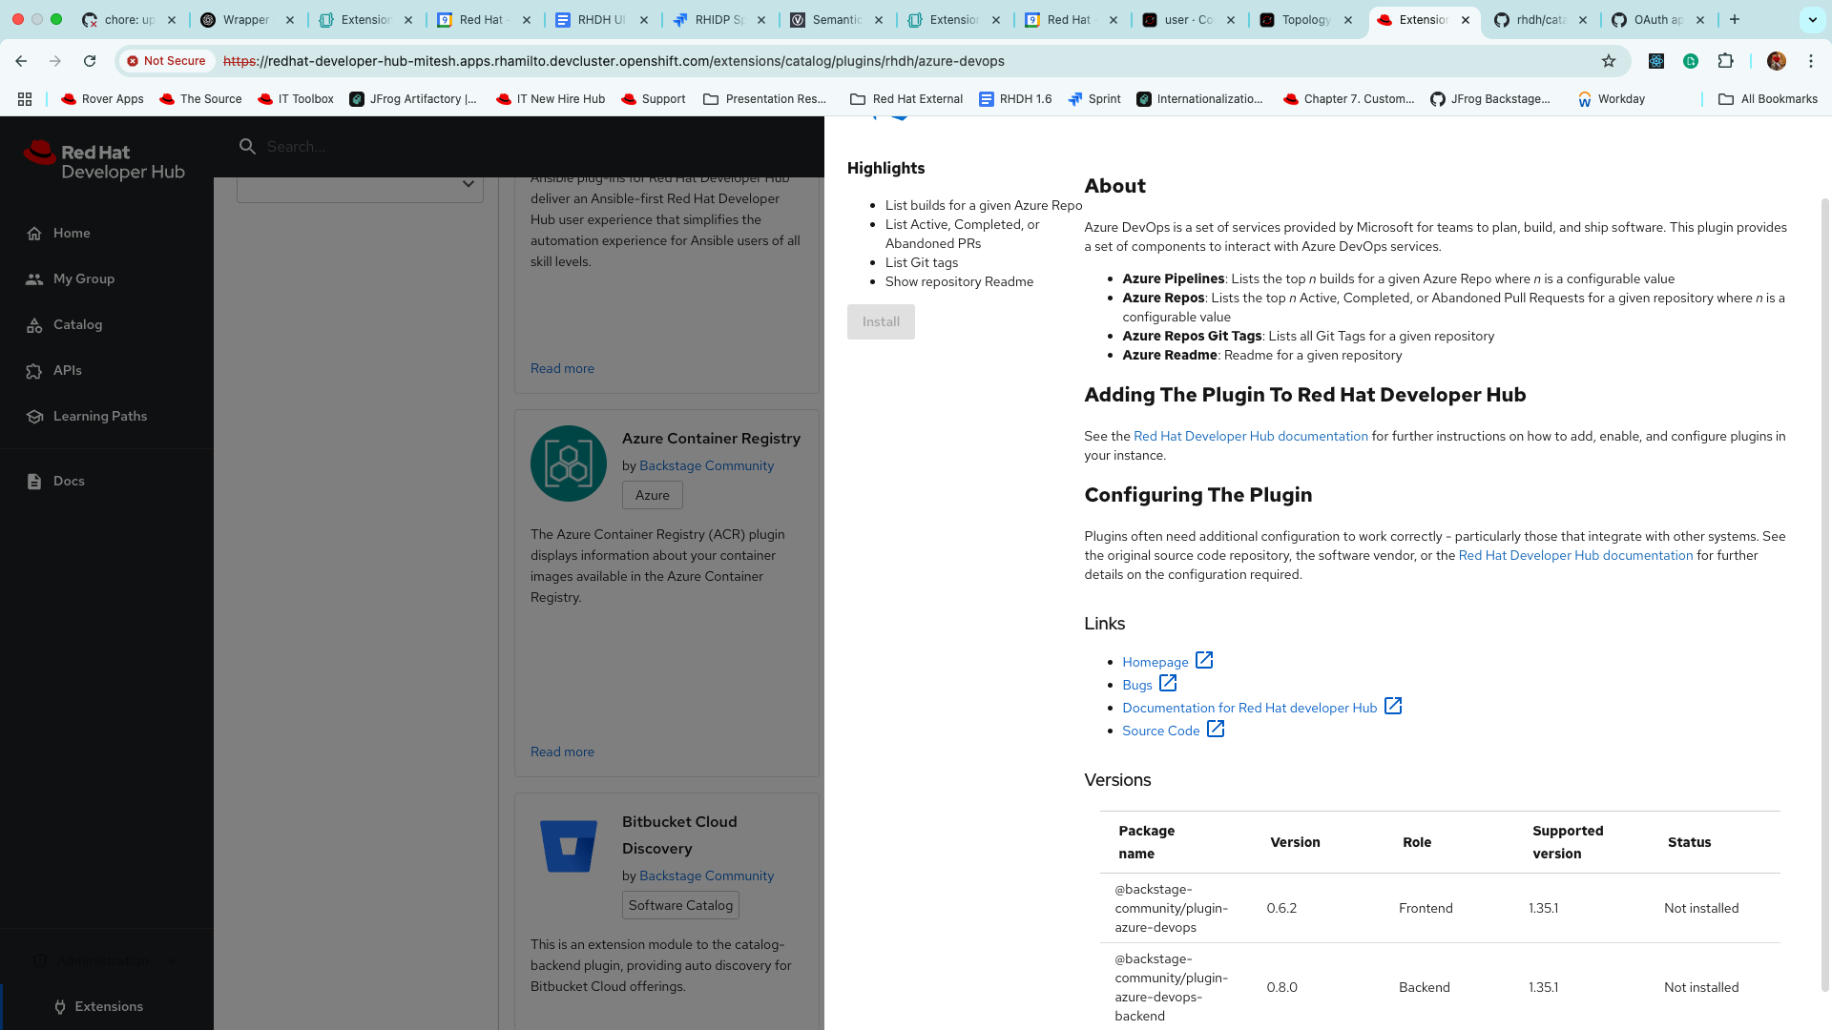
Task: Open APIs via puzzle piece icon
Action: (34, 371)
